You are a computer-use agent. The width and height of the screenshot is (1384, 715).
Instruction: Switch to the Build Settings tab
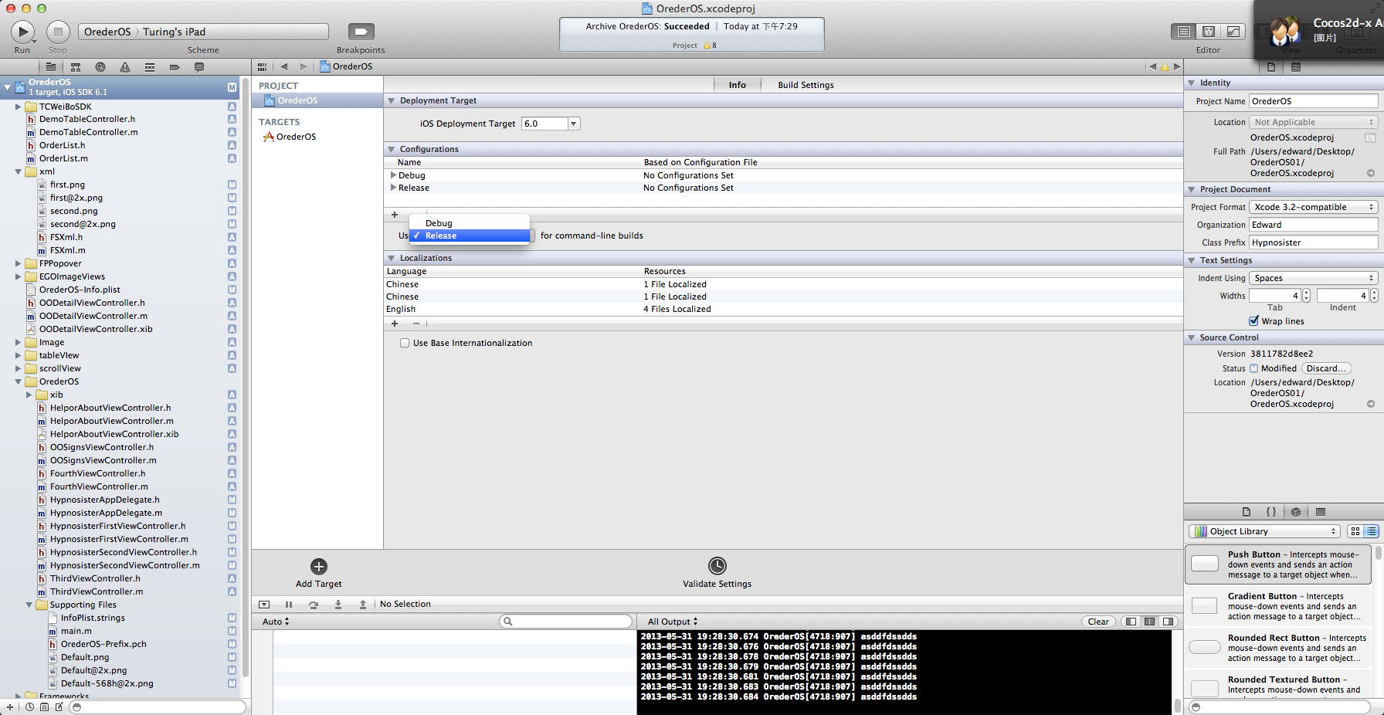(806, 85)
